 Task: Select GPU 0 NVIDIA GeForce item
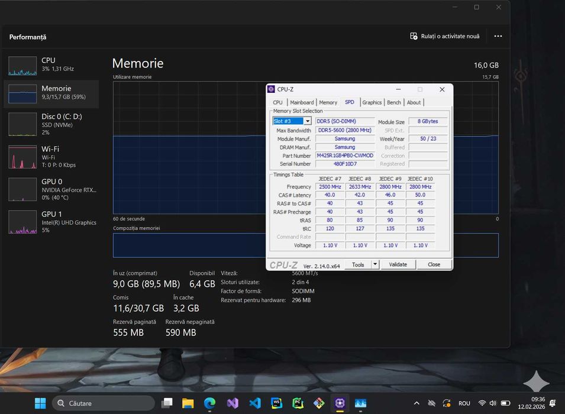point(51,189)
